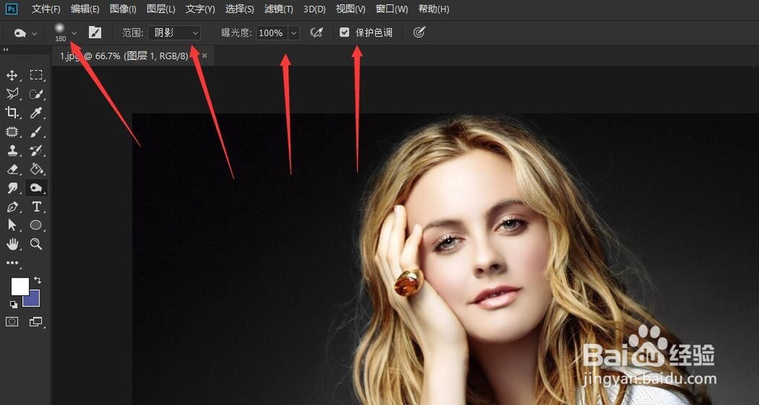Select the Path Selection arrow tool

(12, 225)
